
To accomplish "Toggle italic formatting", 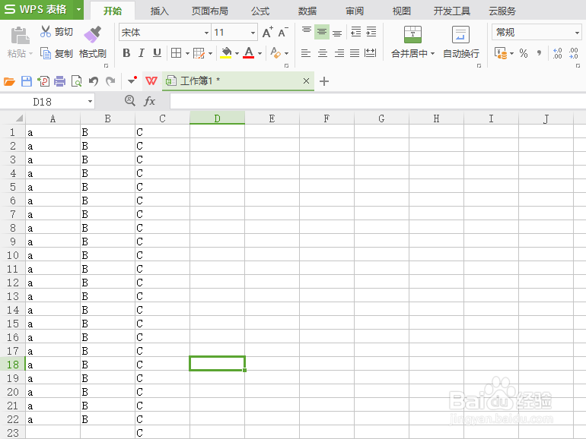I will coord(142,53).
